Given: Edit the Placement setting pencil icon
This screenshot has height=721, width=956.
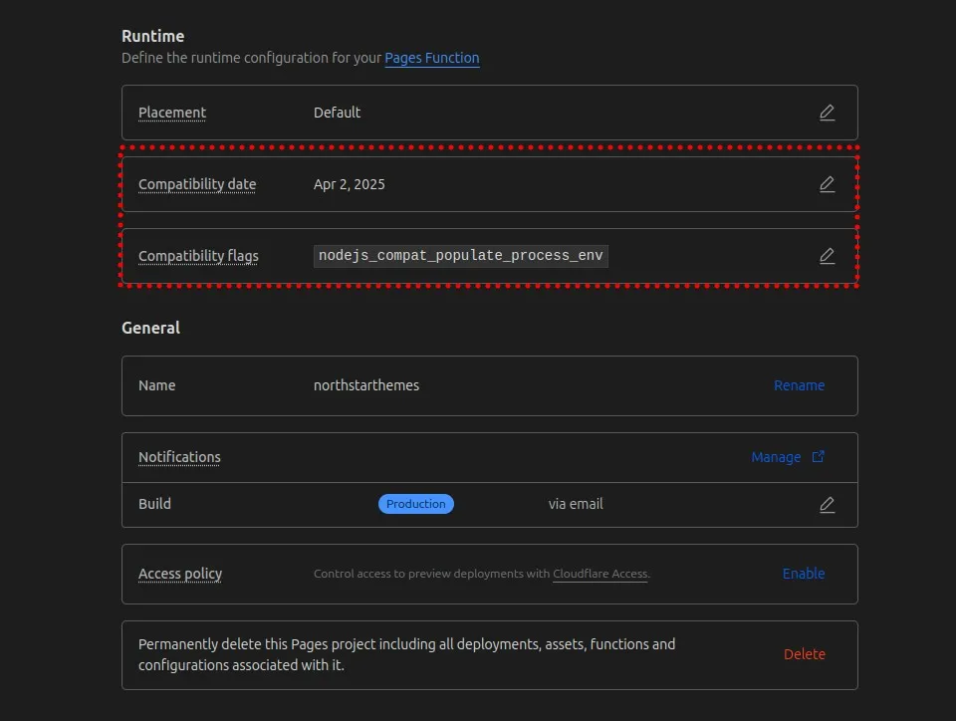Looking at the screenshot, I should point(827,113).
